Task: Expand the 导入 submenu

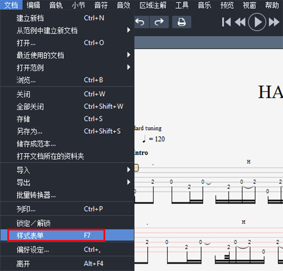Action: (x=67, y=170)
